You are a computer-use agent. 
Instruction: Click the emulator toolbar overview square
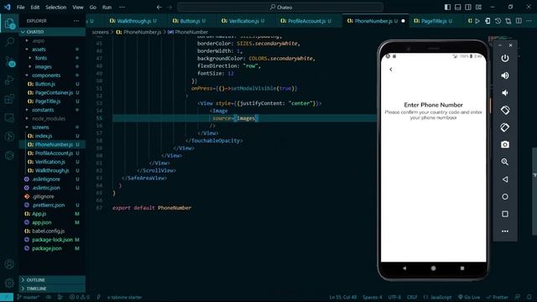pos(505,214)
